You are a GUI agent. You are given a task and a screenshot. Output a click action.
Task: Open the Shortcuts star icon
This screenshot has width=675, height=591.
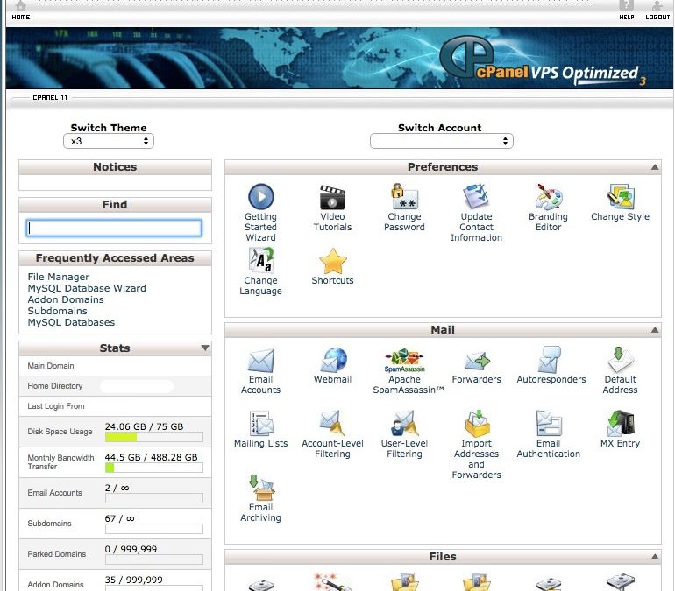[333, 261]
